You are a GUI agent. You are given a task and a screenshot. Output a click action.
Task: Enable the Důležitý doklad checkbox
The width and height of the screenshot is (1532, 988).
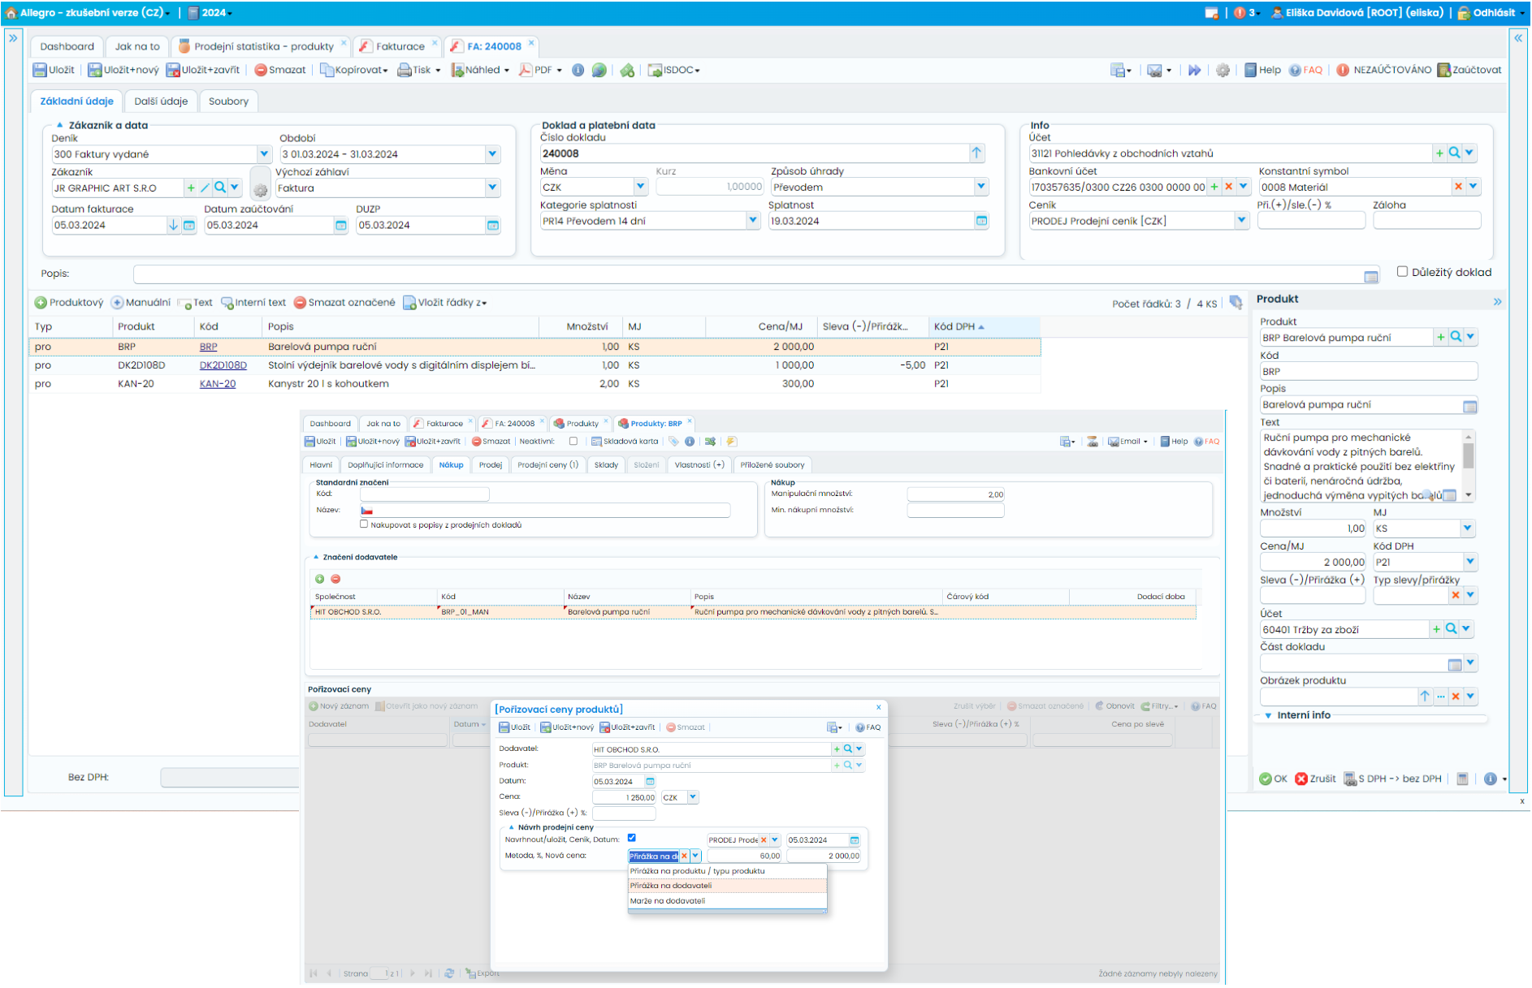[x=1402, y=272]
